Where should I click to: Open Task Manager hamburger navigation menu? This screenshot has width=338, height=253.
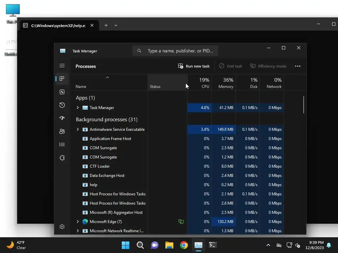62,66
